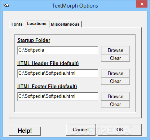Browse for the HTML Header File
Viewport: 150px width, 140px height.
pyautogui.click(x=115, y=73)
